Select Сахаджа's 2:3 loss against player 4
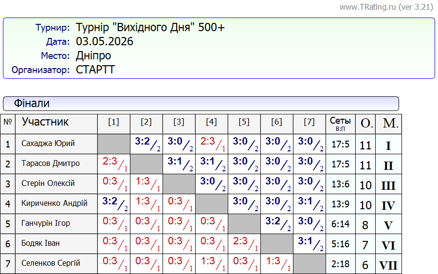 [x=212, y=144]
